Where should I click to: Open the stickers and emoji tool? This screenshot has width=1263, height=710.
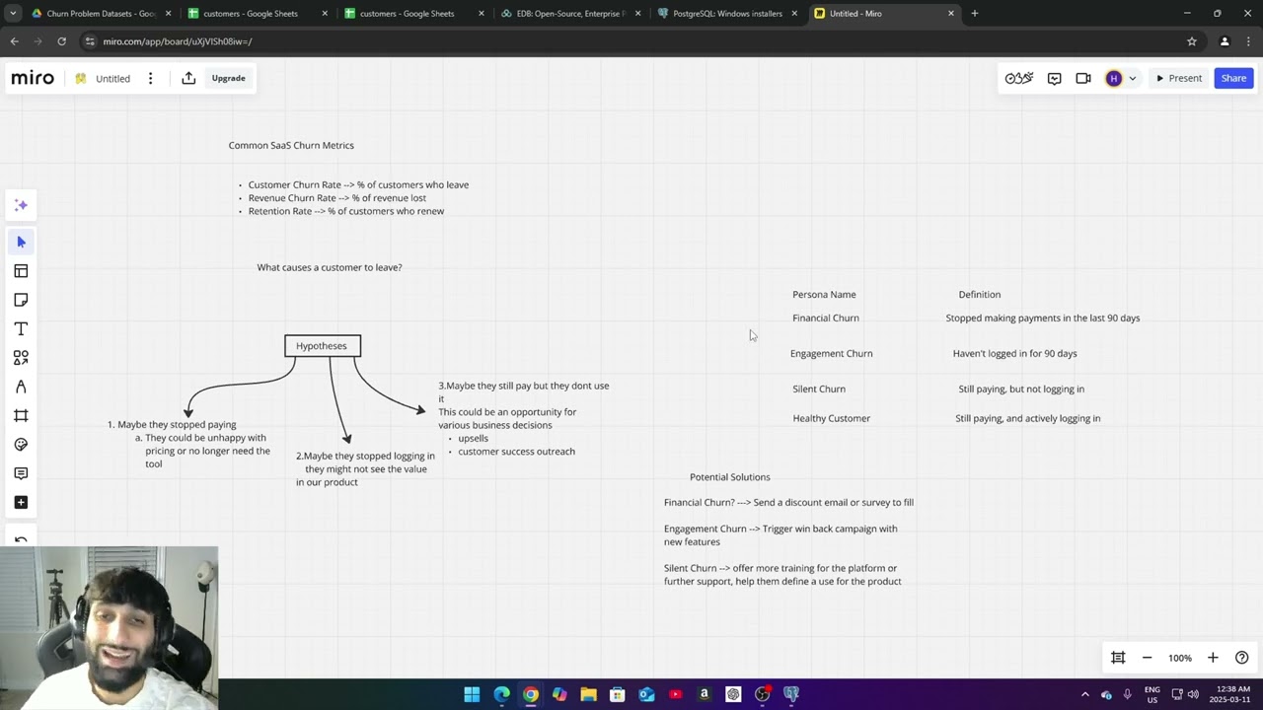(21, 445)
